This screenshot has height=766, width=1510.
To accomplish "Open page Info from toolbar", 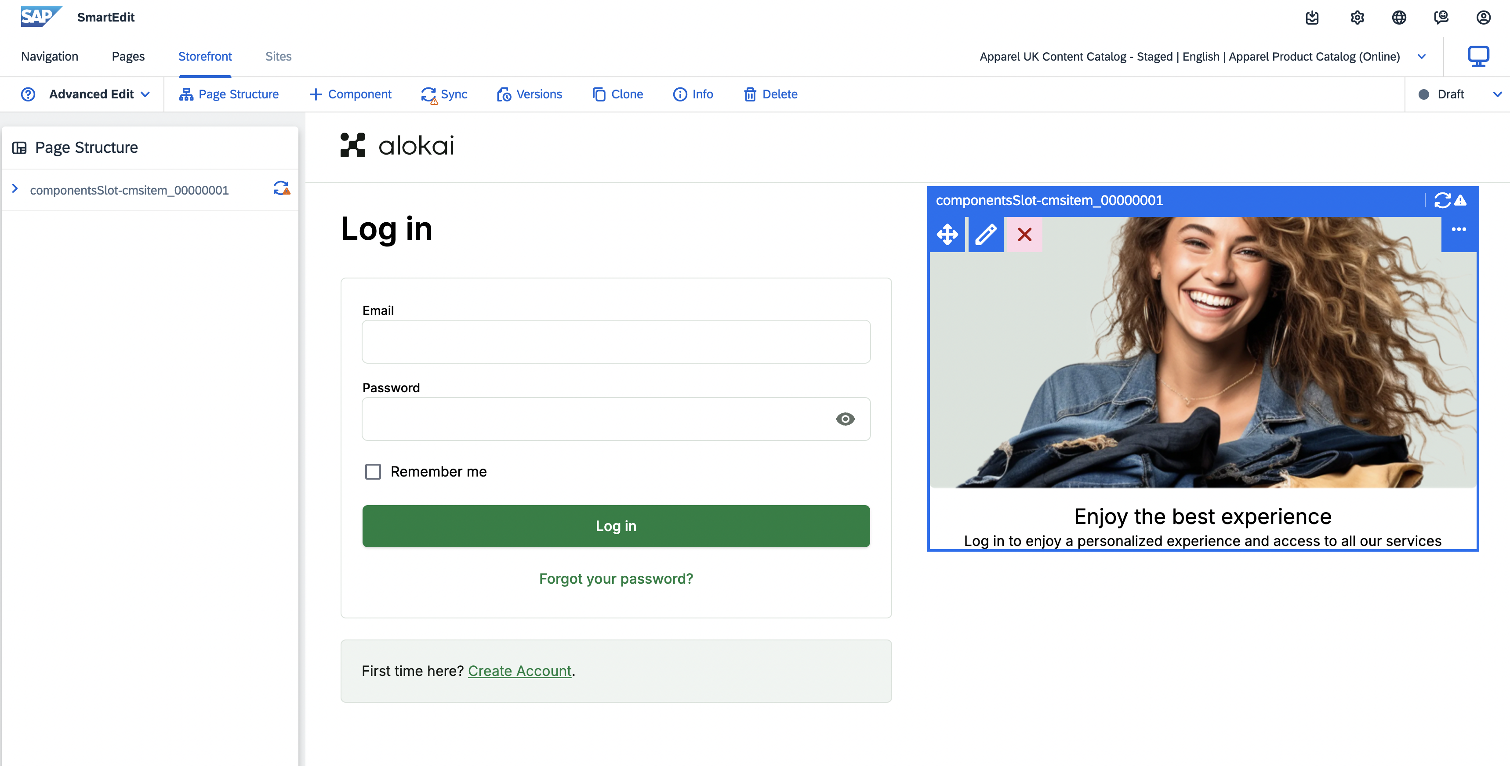I will click(x=693, y=94).
